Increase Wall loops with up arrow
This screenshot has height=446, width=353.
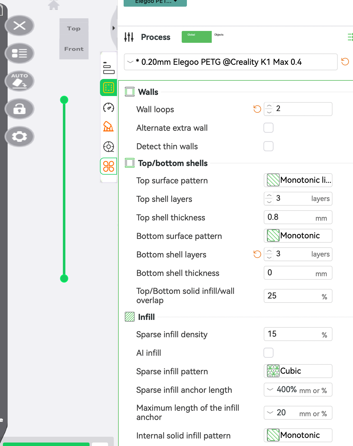(269, 106)
